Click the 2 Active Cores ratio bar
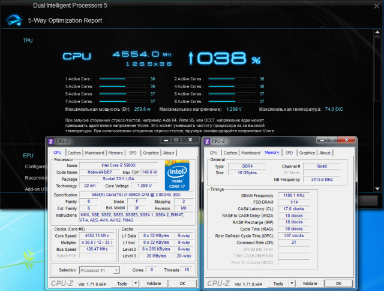Viewport: 384px width, 291px height. tap(232, 79)
